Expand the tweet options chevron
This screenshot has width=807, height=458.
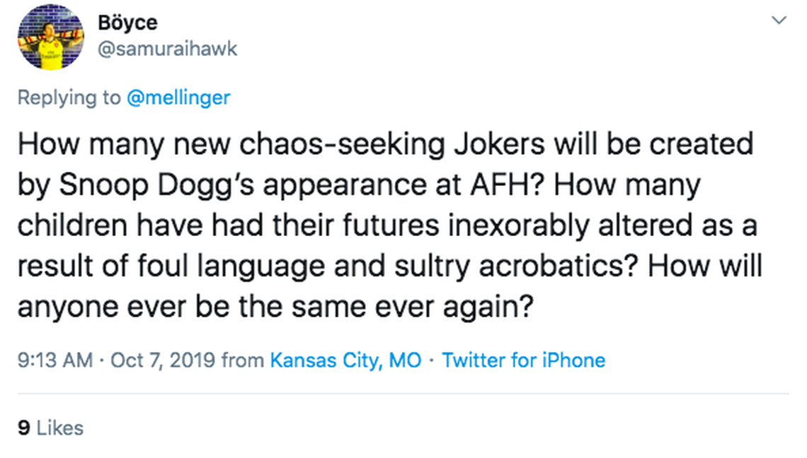(779, 21)
